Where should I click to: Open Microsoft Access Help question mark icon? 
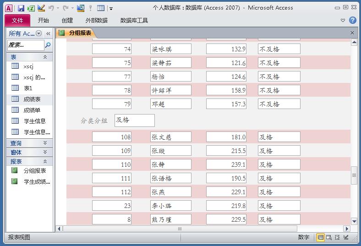click(352, 20)
